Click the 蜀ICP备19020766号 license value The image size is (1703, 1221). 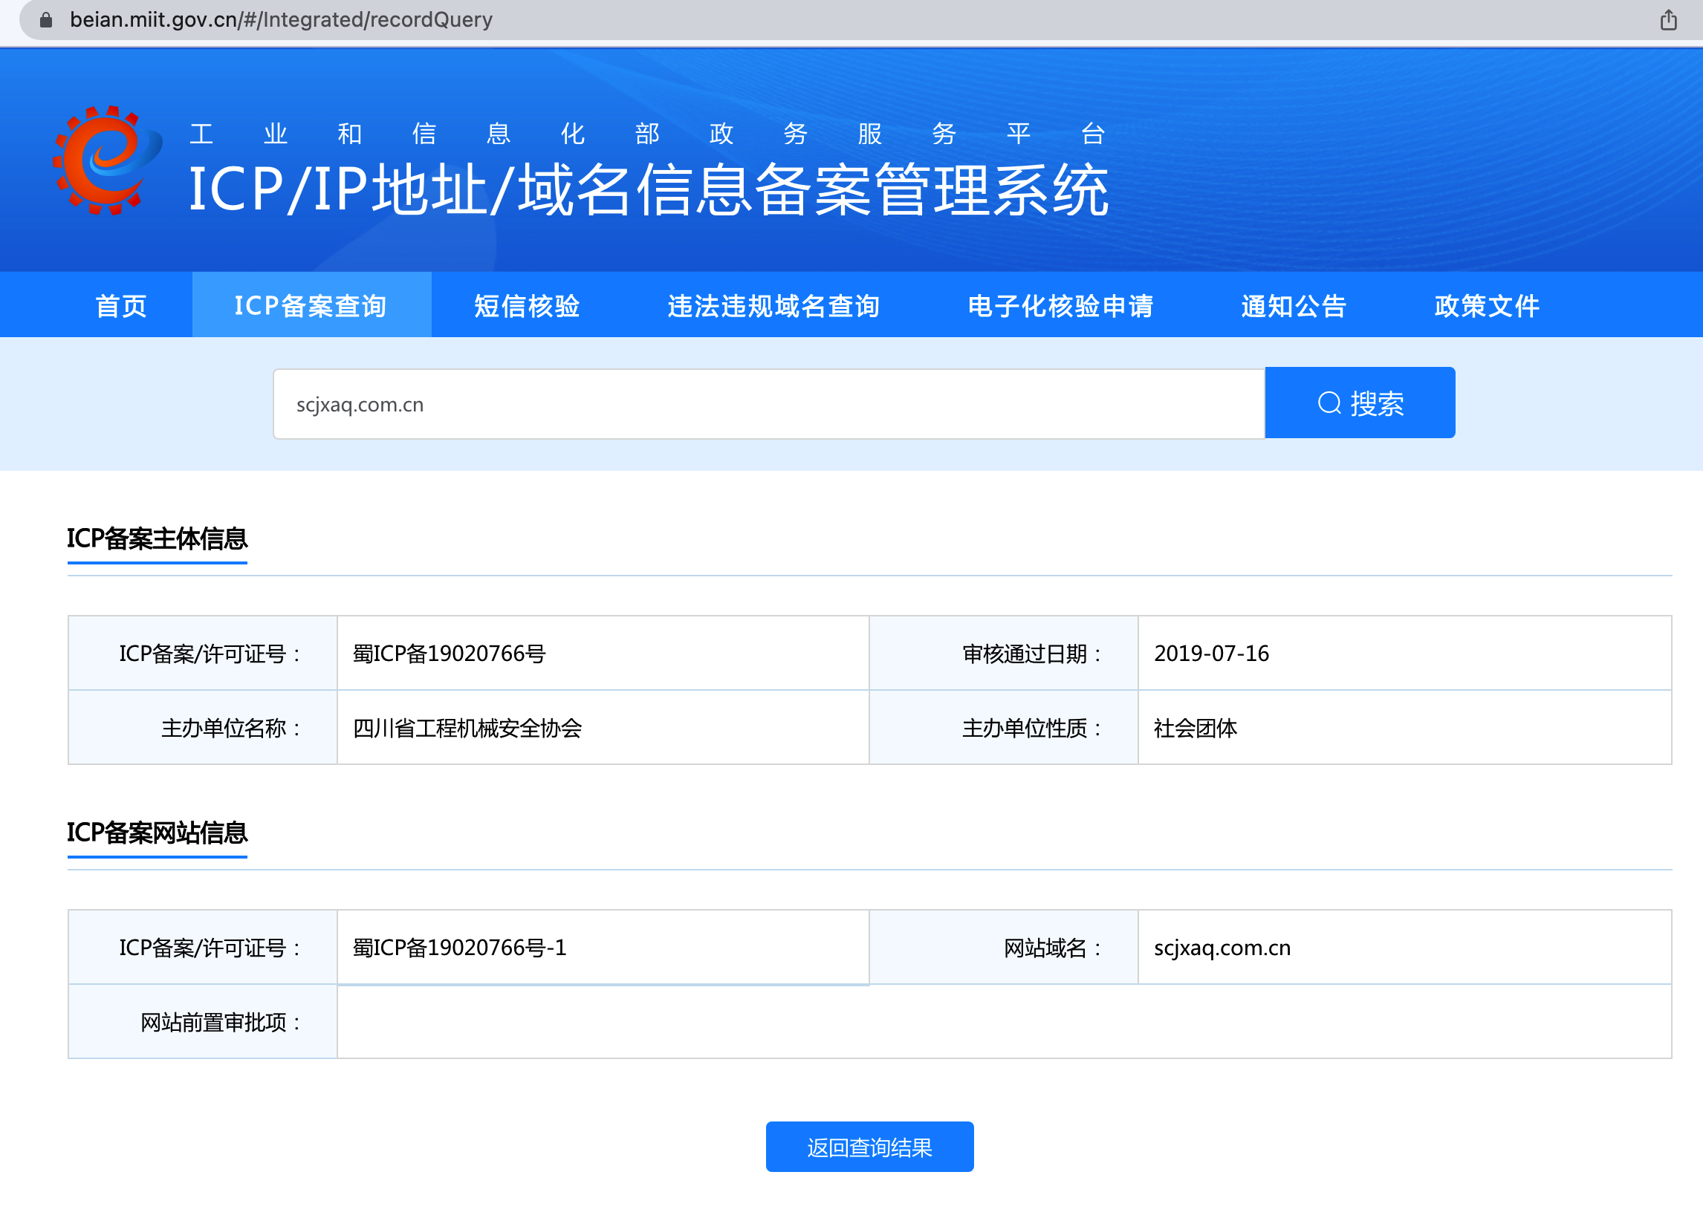[x=449, y=653]
